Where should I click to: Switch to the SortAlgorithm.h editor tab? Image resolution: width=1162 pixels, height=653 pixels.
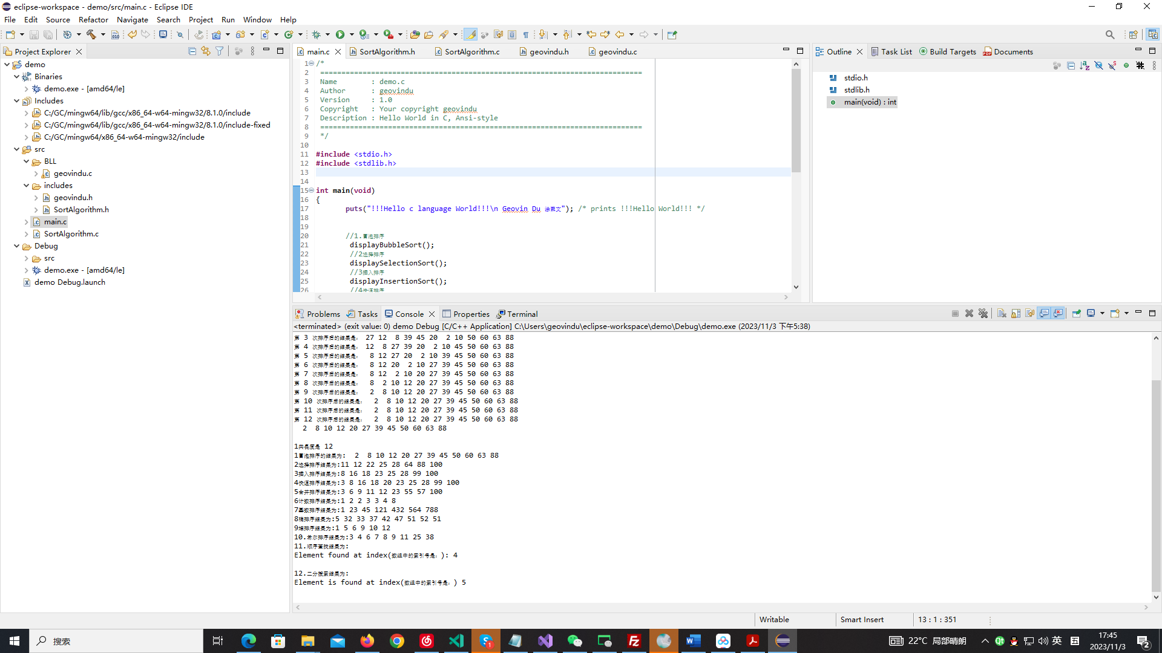pyautogui.click(x=387, y=51)
